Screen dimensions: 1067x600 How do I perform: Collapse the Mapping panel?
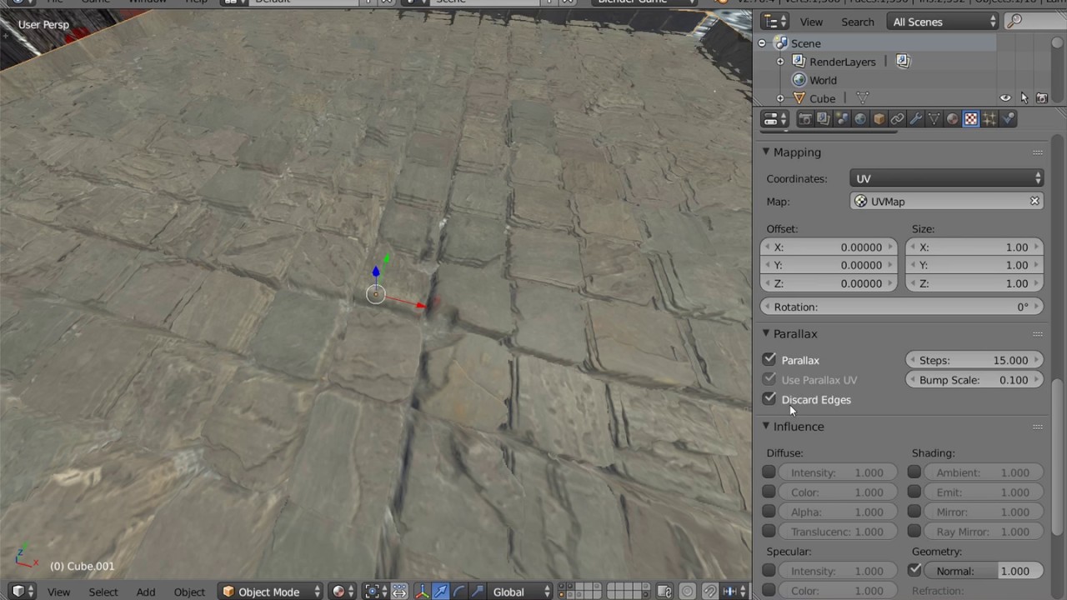tap(765, 152)
